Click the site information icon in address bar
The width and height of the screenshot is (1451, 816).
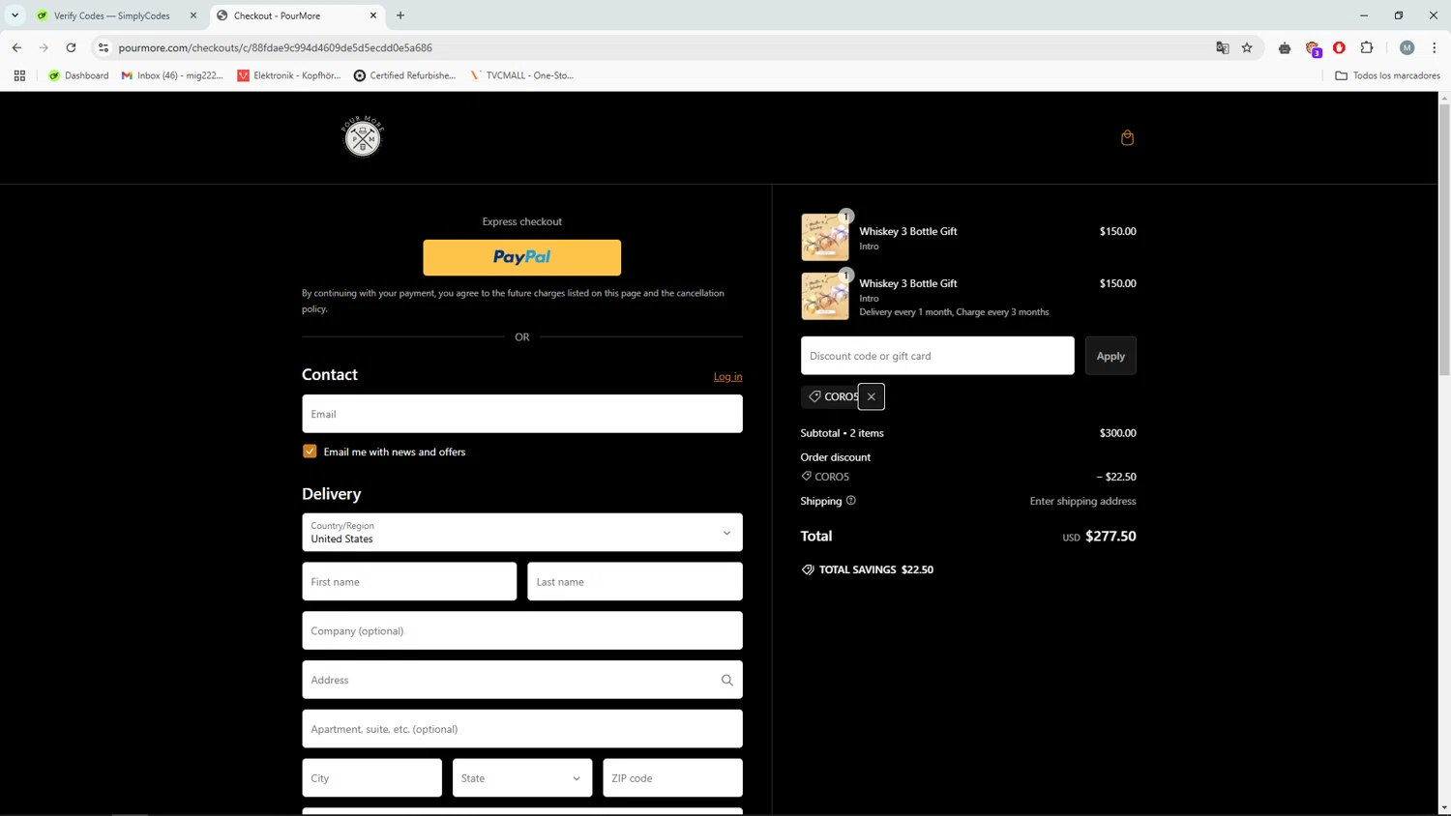[104, 47]
